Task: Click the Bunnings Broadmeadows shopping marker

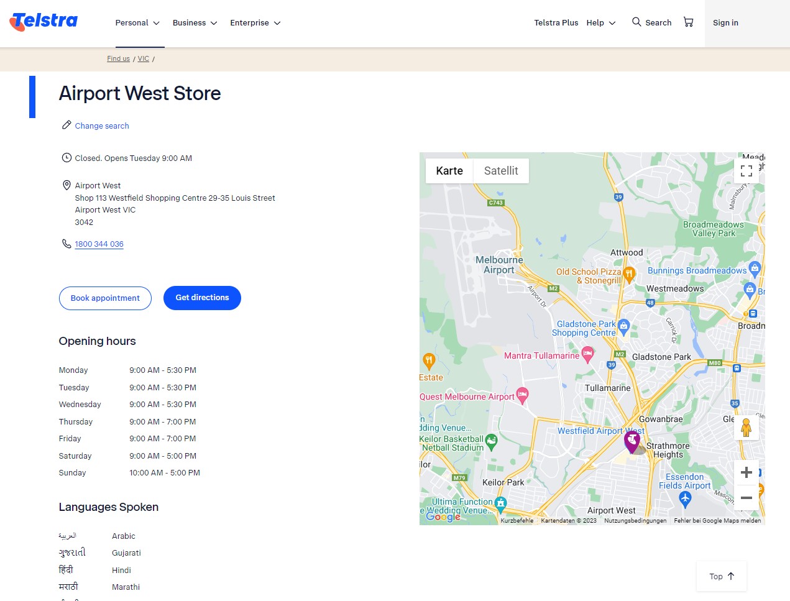Action: point(755,269)
